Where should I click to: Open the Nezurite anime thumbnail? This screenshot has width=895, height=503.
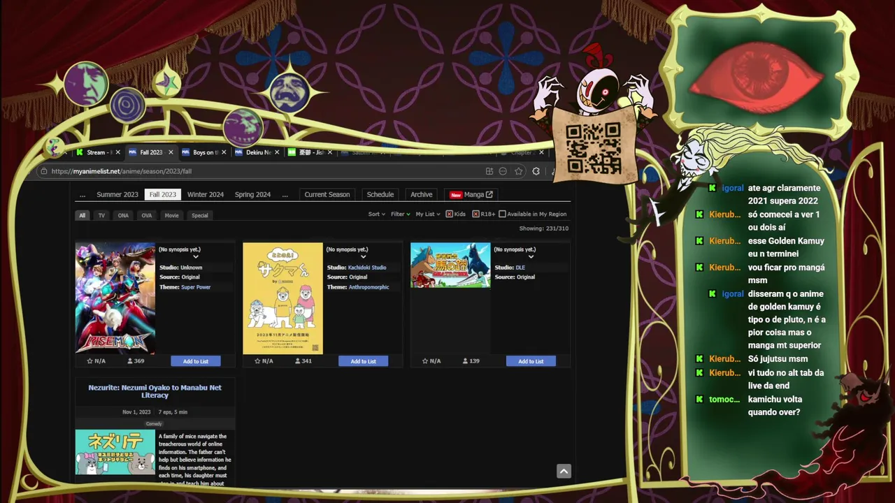(x=115, y=452)
